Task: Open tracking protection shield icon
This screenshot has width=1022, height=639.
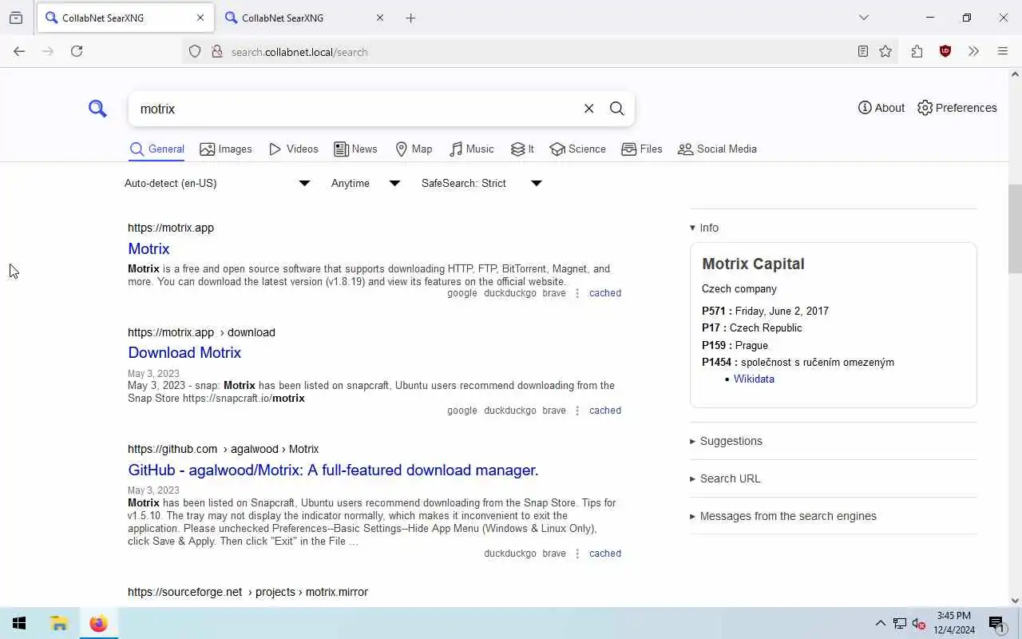Action: tap(195, 52)
